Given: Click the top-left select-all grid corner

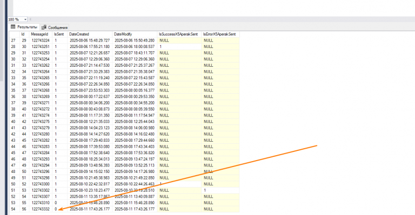Looking at the screenshot, I should click(x=14, y=34).
